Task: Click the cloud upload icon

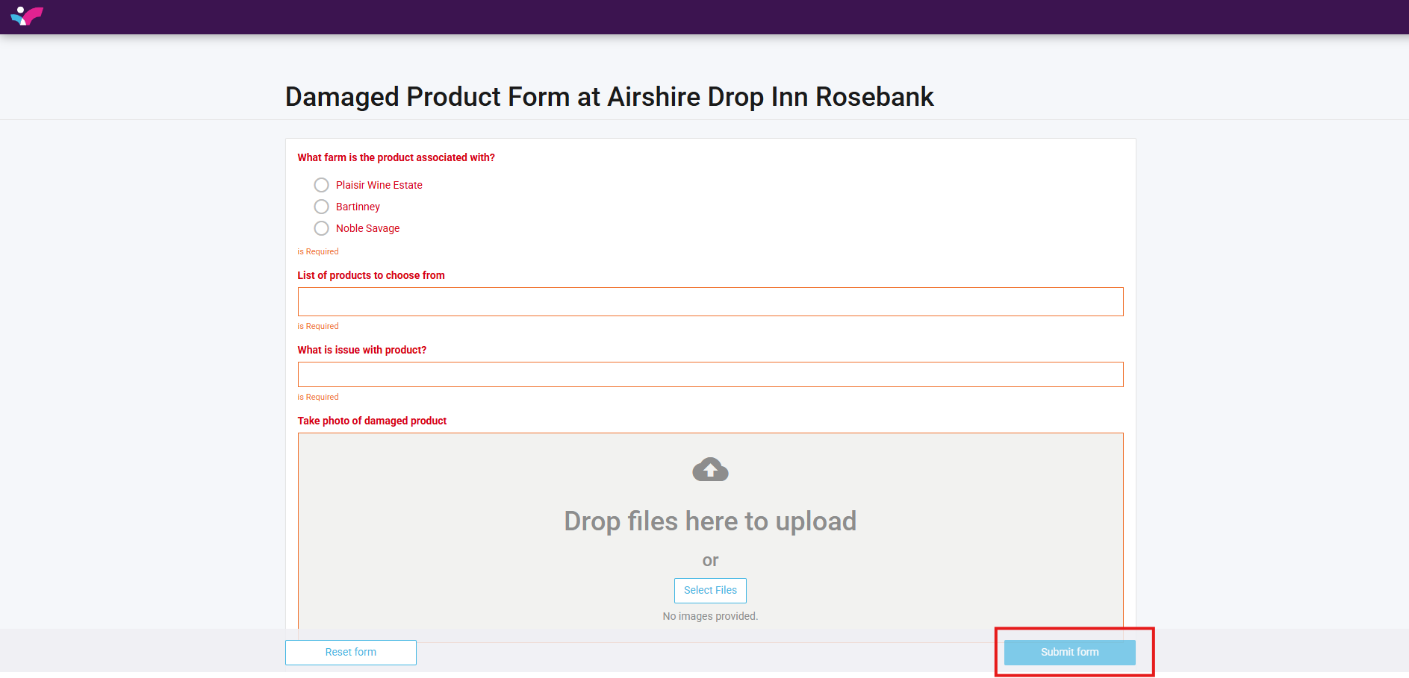Action: (710, 470)
